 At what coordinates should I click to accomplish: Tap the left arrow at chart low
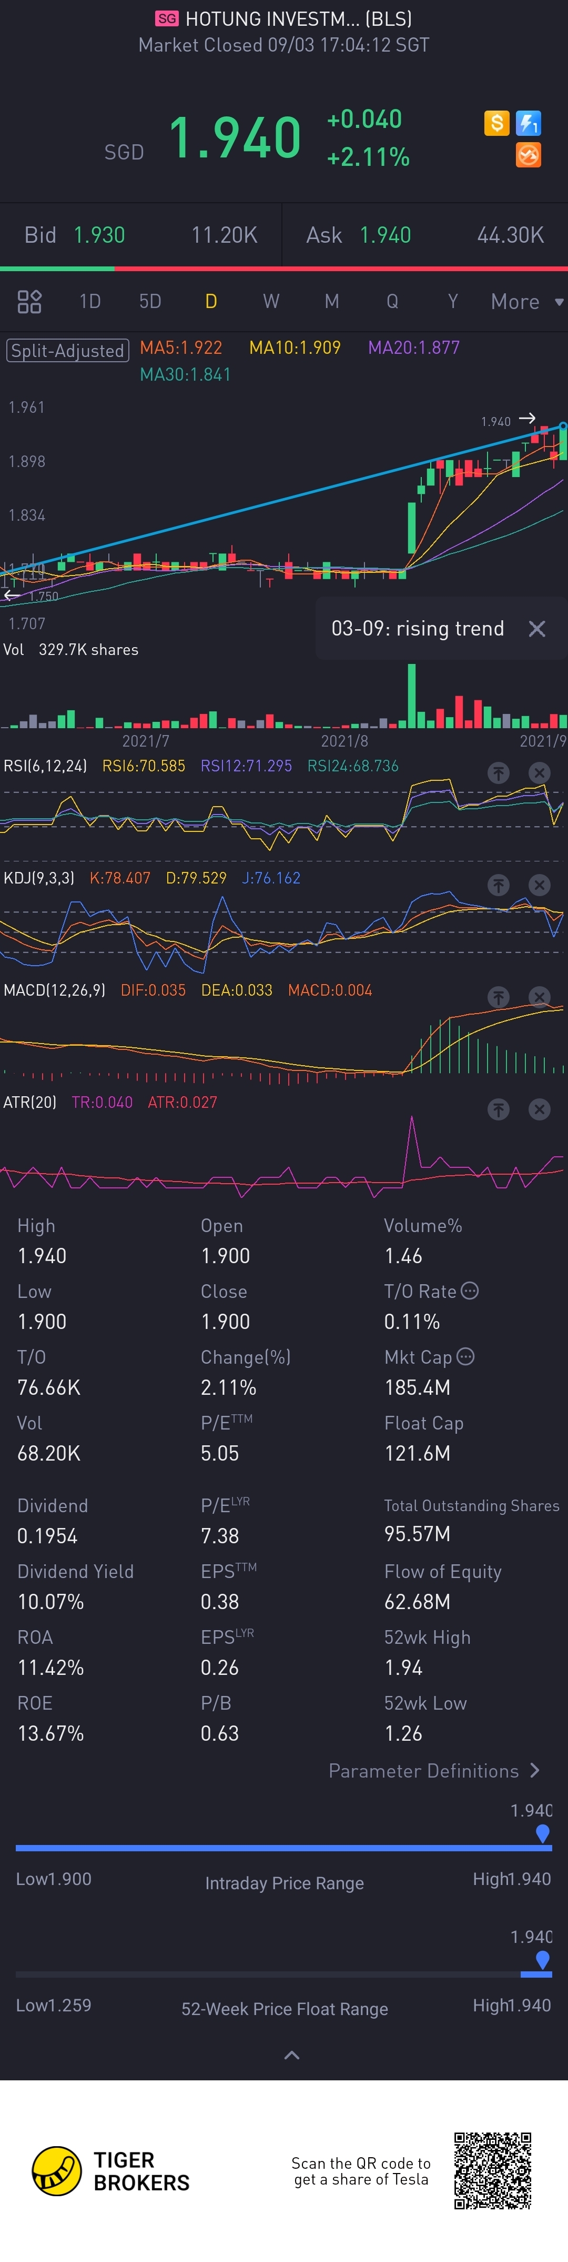12,596
